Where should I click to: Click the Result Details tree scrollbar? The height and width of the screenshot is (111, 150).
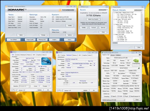click(x=141, y=26)
